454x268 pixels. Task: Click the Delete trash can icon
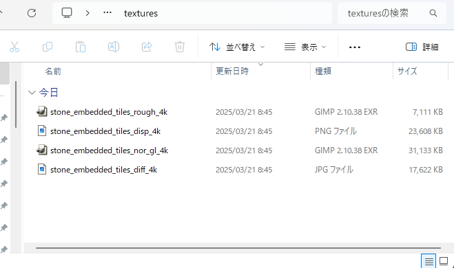click(180, 47)
